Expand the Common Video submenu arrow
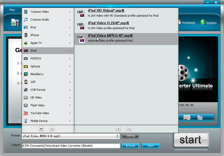This screenshot has height=156, width=224. [x=70, y=12]
